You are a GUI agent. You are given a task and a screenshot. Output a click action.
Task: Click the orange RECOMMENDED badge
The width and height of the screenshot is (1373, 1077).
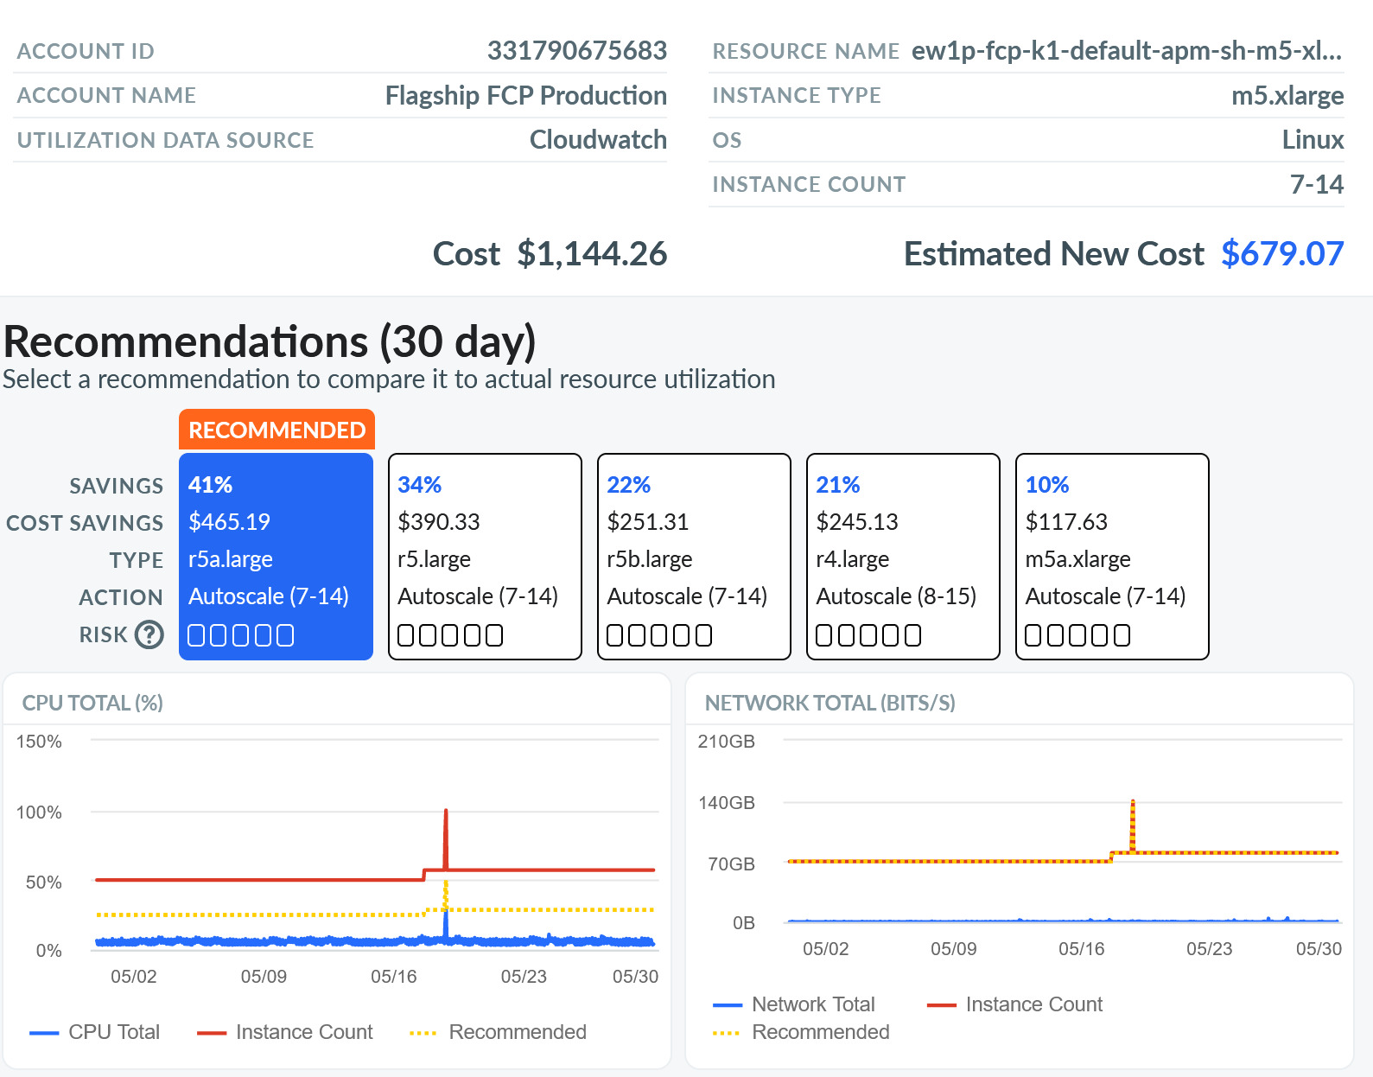tap(277, 430)
